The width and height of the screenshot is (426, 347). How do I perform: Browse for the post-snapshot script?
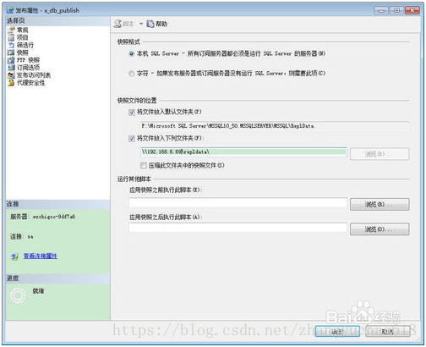coord(380,229)
